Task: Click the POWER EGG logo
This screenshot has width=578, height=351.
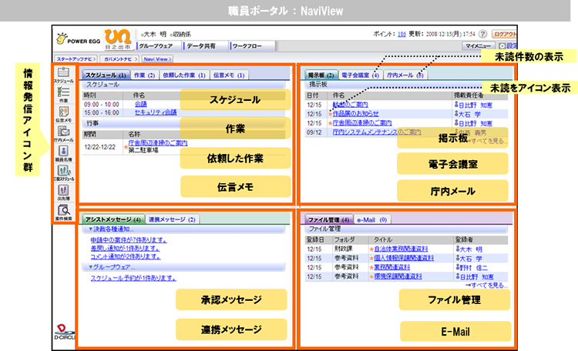Action: (x=79, y=39)
